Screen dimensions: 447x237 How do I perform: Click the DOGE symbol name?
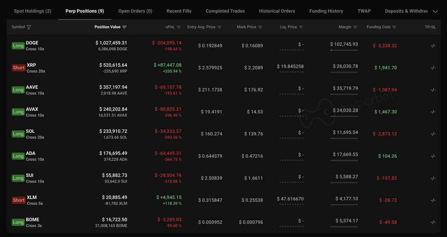pyautogui.click(x=32, y=43)
